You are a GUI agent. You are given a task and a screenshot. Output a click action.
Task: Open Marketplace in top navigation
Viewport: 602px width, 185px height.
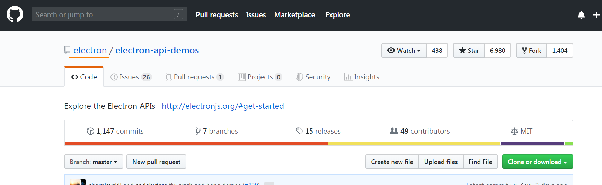(295, 15)
